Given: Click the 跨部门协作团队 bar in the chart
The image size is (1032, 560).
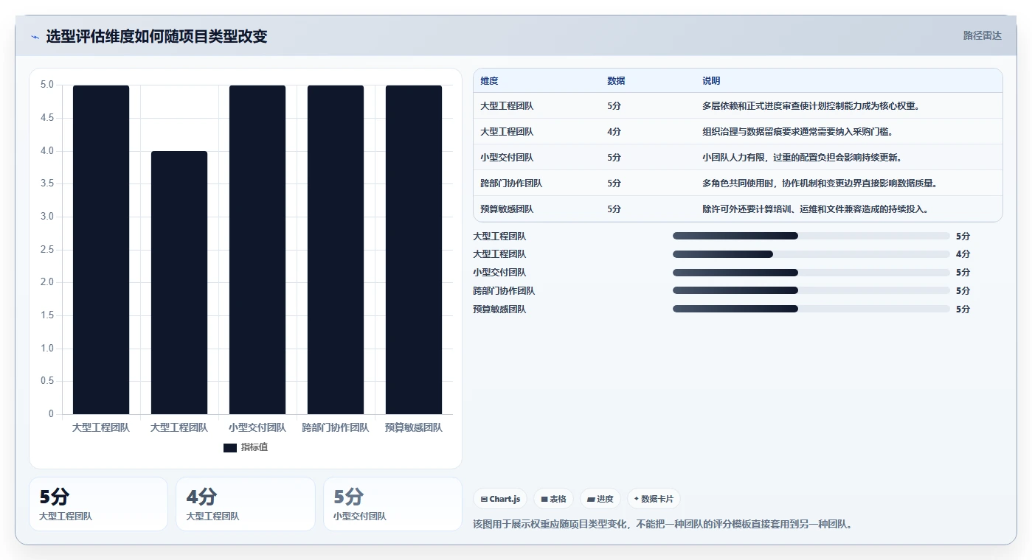Looking at the screenshot, I should click(336, 250).
